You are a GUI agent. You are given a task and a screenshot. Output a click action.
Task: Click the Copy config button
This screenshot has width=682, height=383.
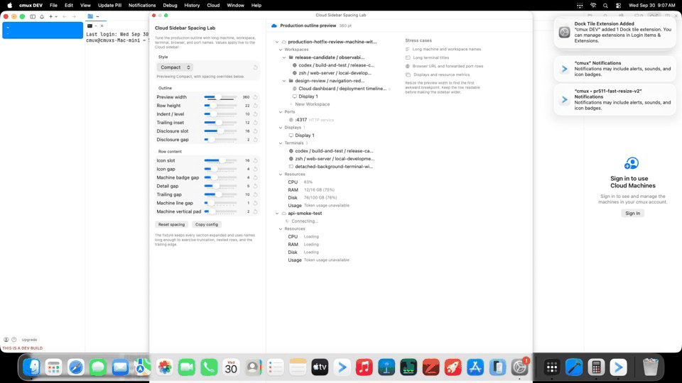pos(207,225)
